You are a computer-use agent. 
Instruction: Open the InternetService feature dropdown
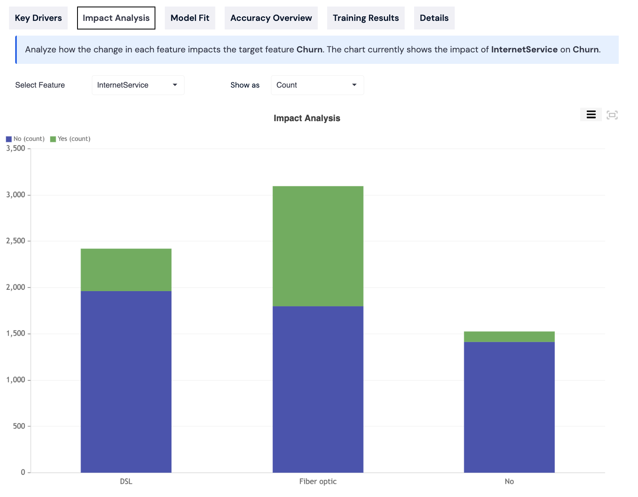[138, 85]
